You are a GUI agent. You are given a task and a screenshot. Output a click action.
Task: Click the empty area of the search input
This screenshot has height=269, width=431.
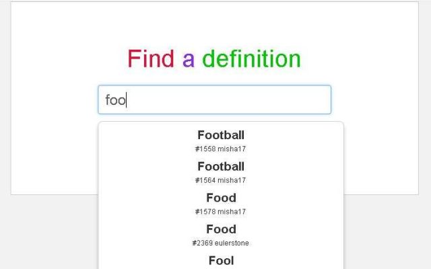point(229,100)
